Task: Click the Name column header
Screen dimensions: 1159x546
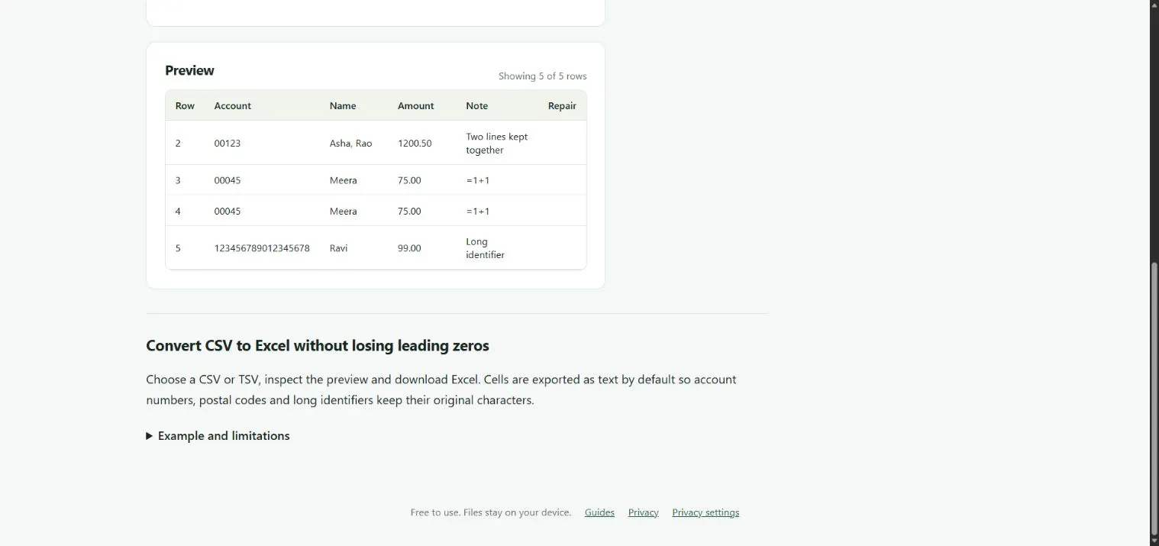Action: coord(343,106)
